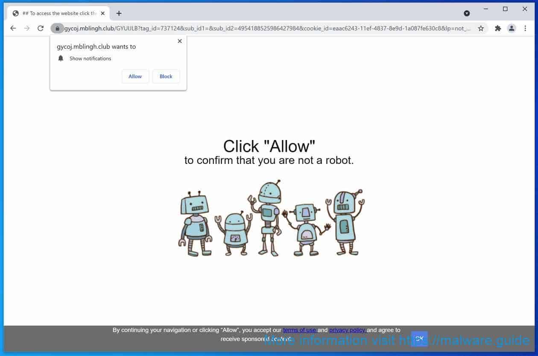
Task: Go back to the previous page
Action: (x=13, y=28)
